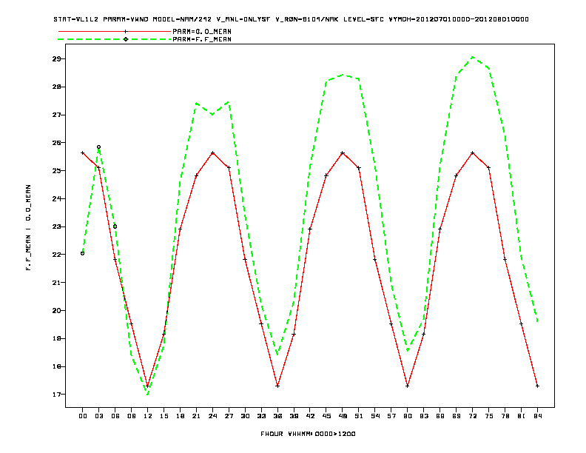The height and width of the screenshot is (453, 586).
Task: Click the red plus data marker at hour 36
Action: [277, 386]
